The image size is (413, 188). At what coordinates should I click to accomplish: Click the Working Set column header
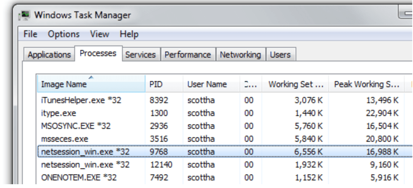point(296,84)
